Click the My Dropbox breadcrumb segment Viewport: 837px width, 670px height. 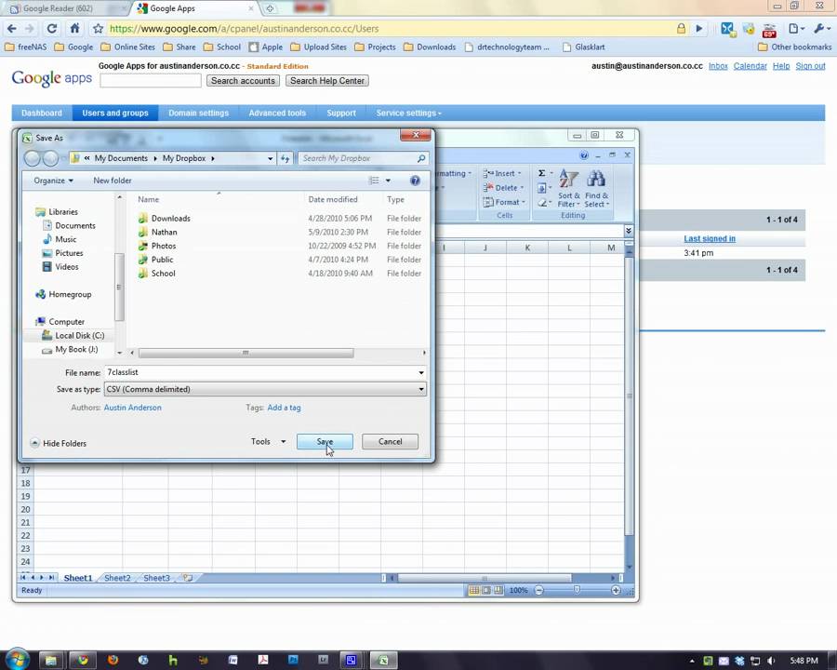tap(183, 158)
